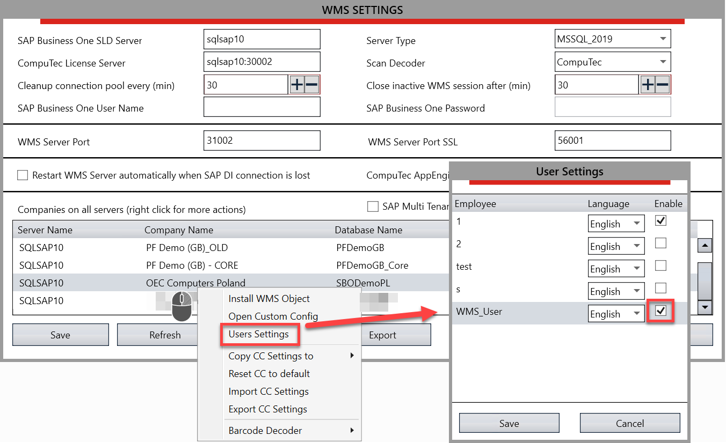Uncheck the Enable box for WMS_User
726x443 pixels.
click(660, 311)
